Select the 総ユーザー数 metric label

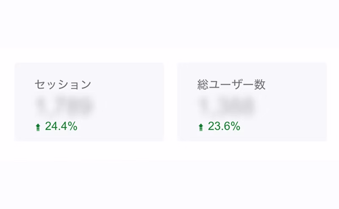coord(231,85)
